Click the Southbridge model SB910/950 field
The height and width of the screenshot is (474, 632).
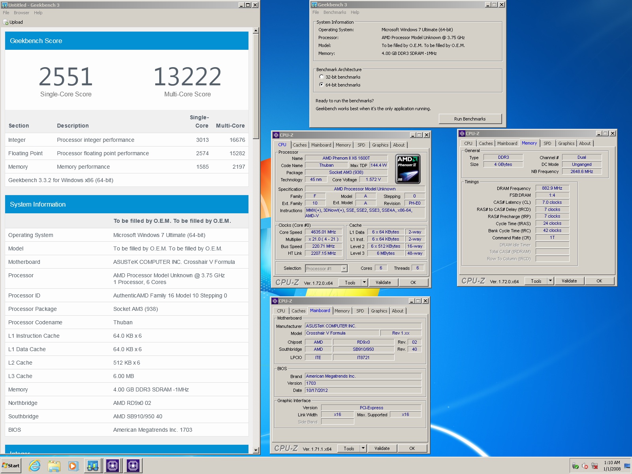tap(363, 349)
